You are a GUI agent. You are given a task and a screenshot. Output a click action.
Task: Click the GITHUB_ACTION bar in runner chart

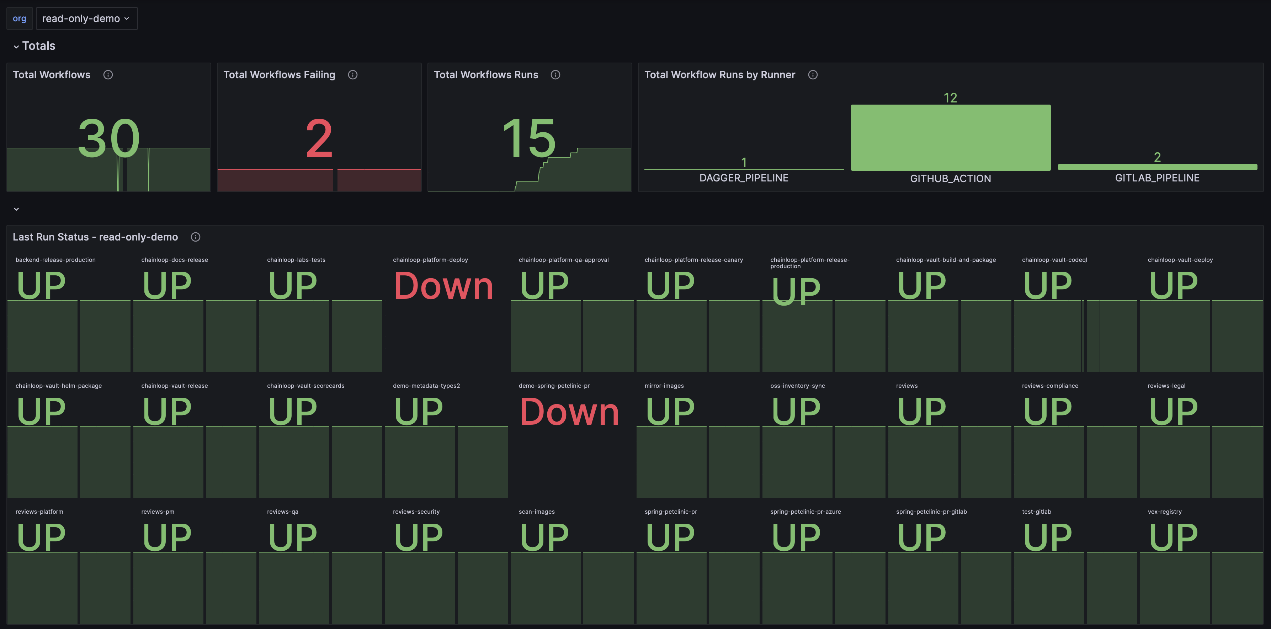click(x=950, y=137)
